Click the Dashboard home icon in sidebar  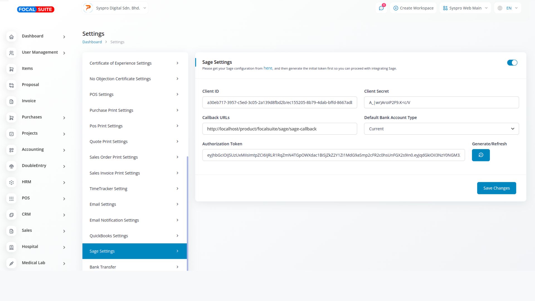point(11,37)
